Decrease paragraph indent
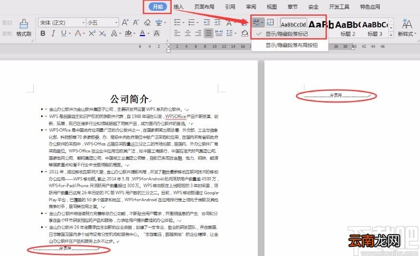The height and width of the screenshot is (256, 420). coord(207,22)
